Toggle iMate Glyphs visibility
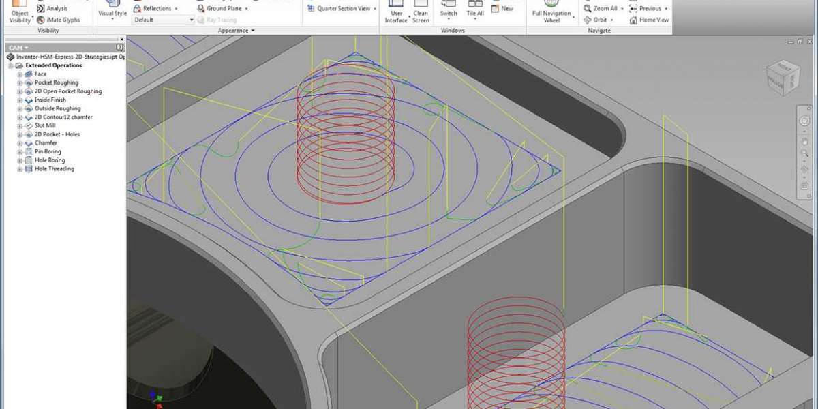Viewport: 818px width, 409px height. tap(41, 20)
